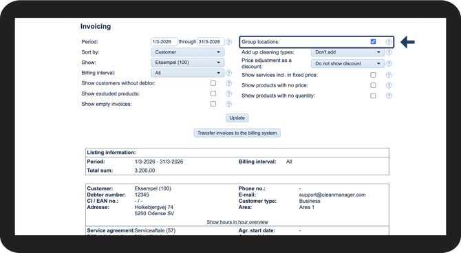Screen dimensions: 461x253
Task: Select customer name Eksempel (100) in listing
Action: [x=153, y=188]
